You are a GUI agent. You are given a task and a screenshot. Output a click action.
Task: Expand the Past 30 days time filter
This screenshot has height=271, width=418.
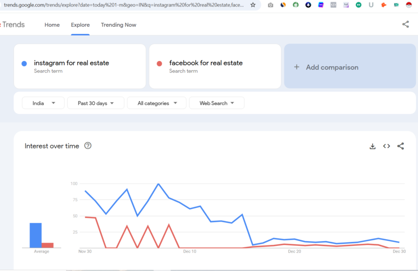tap(96, 103)
